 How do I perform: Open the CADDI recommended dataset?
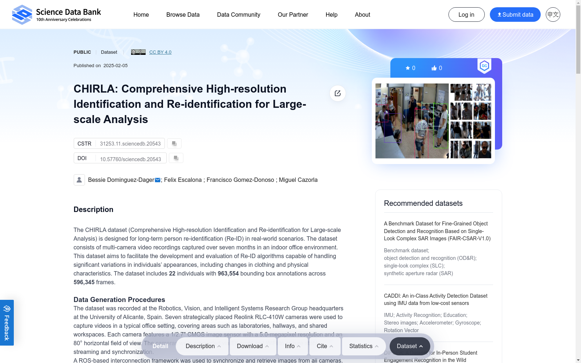click(x=436, y=299)
